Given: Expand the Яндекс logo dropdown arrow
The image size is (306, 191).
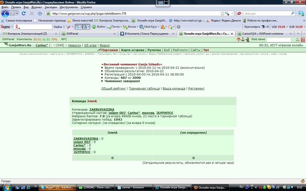Looking at the screenshot, I should [x=12, y=27].
